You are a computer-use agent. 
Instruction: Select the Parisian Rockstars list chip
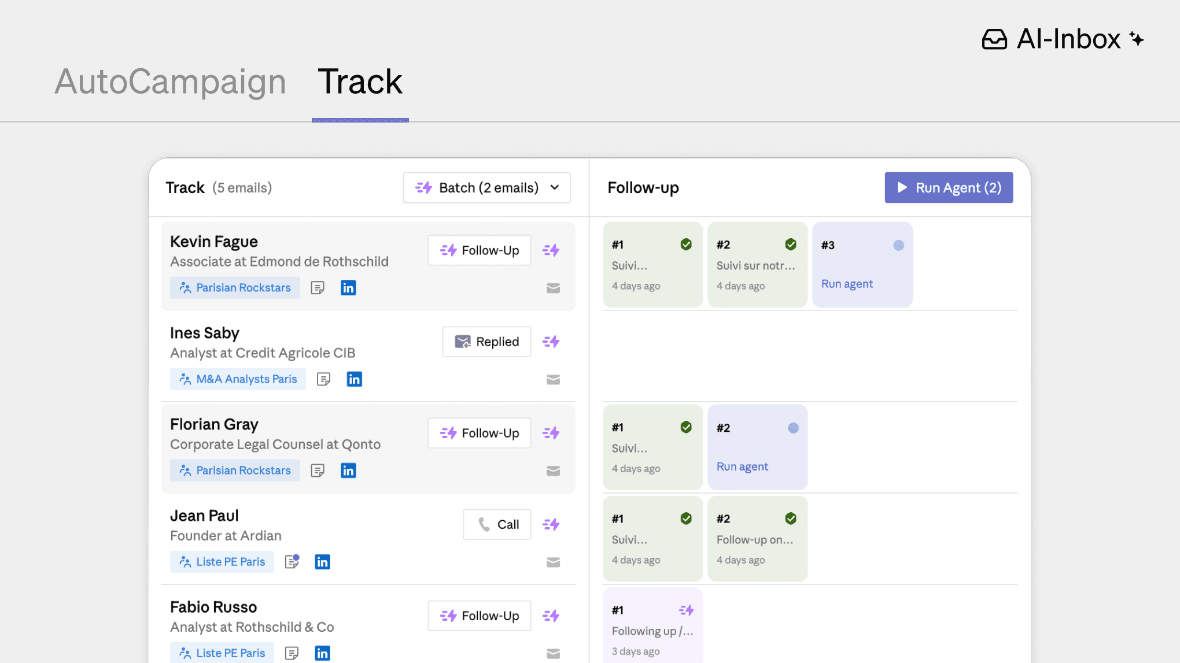234,287
